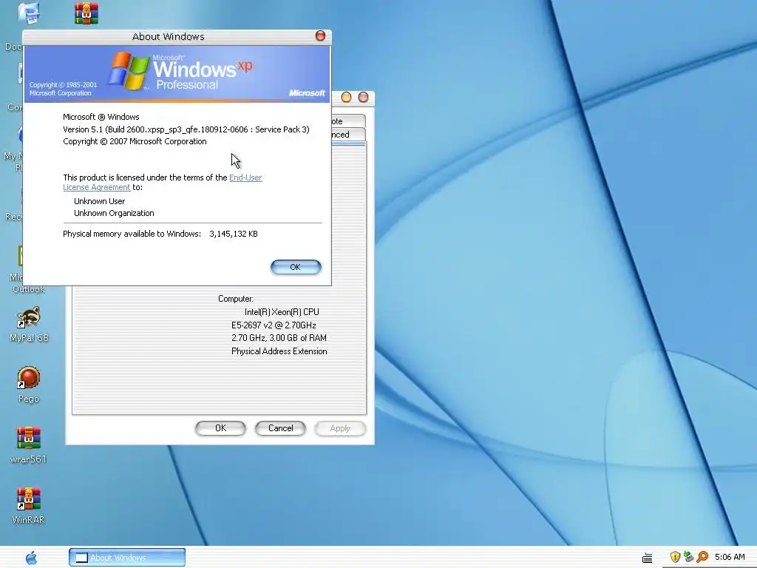The height and width of the screenshot is (568, 757).
Task: Click the 'Computer:' label in System Properties
Action: coord(236,299)
